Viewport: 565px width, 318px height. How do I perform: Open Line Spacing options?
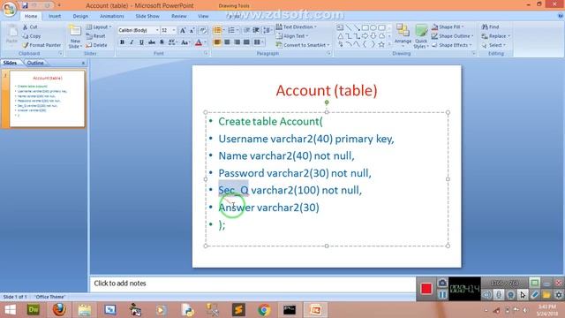pos(267,30)
